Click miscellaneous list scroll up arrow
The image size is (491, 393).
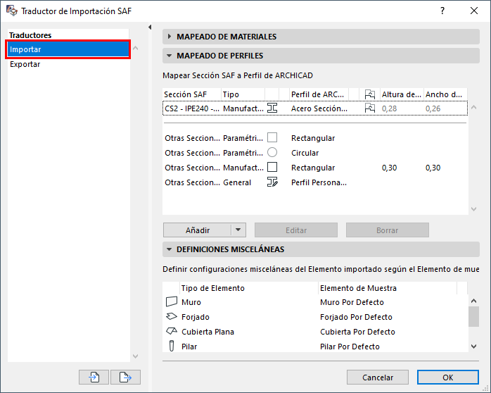pyautogui.click(x=474, y=301)
